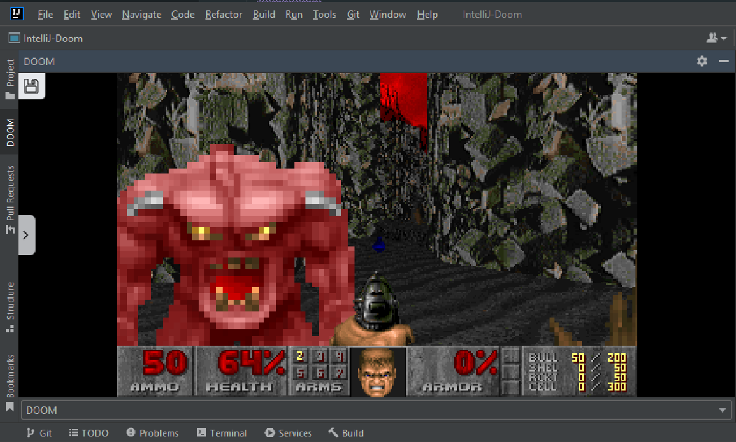
Task: Open the Refactor menu
Action: pos(224,14)
